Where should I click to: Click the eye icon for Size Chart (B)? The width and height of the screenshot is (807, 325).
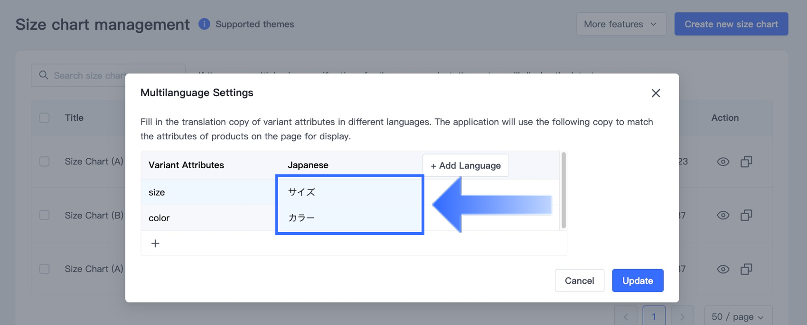(x=723, y=216)
